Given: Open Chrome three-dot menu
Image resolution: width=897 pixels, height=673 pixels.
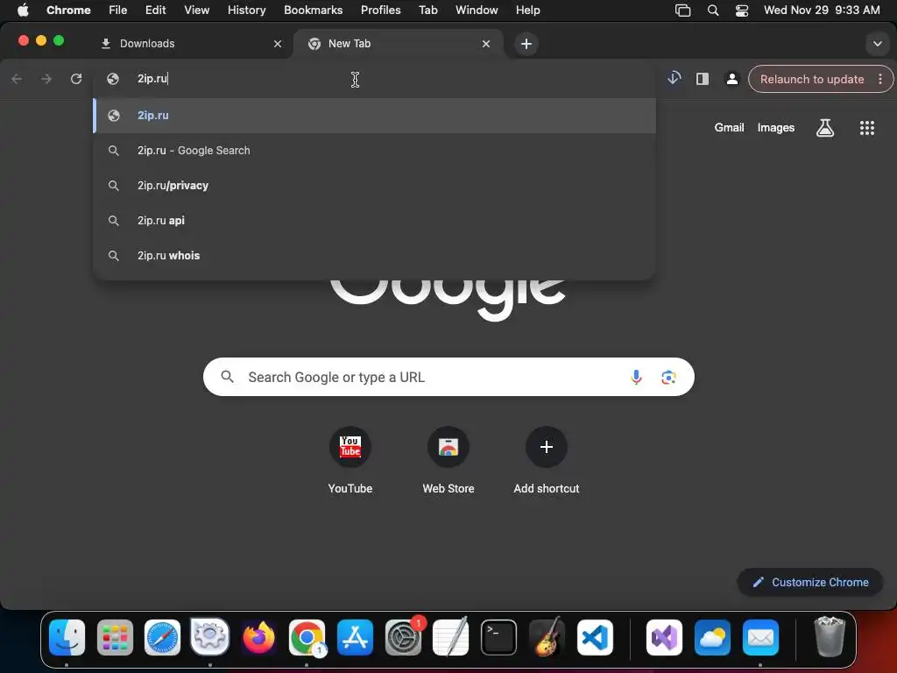Looking at the screenshot, I should pos(880,79).
